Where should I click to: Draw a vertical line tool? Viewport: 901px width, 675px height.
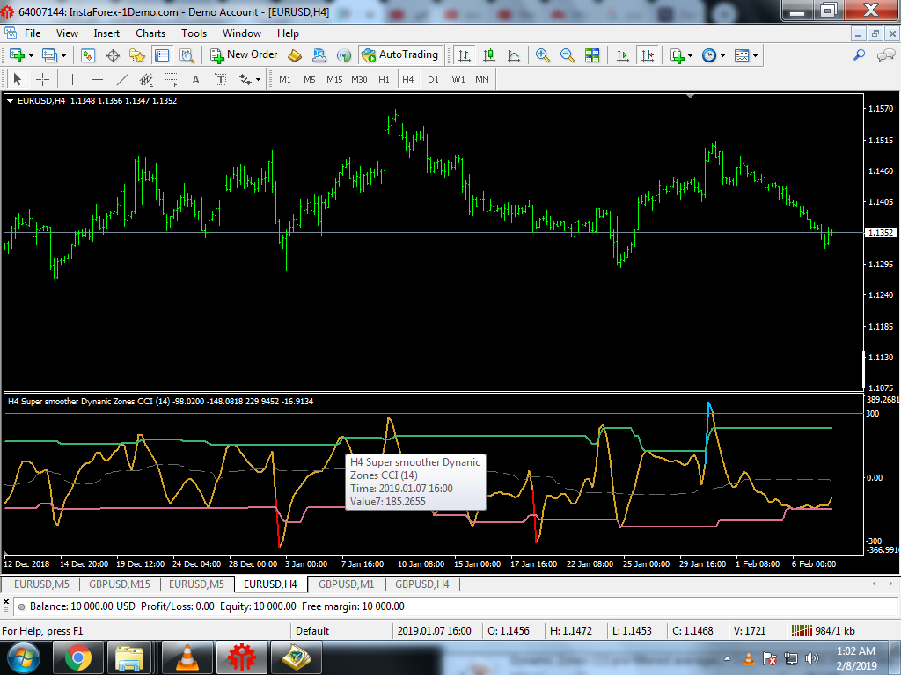coord(73,79)
